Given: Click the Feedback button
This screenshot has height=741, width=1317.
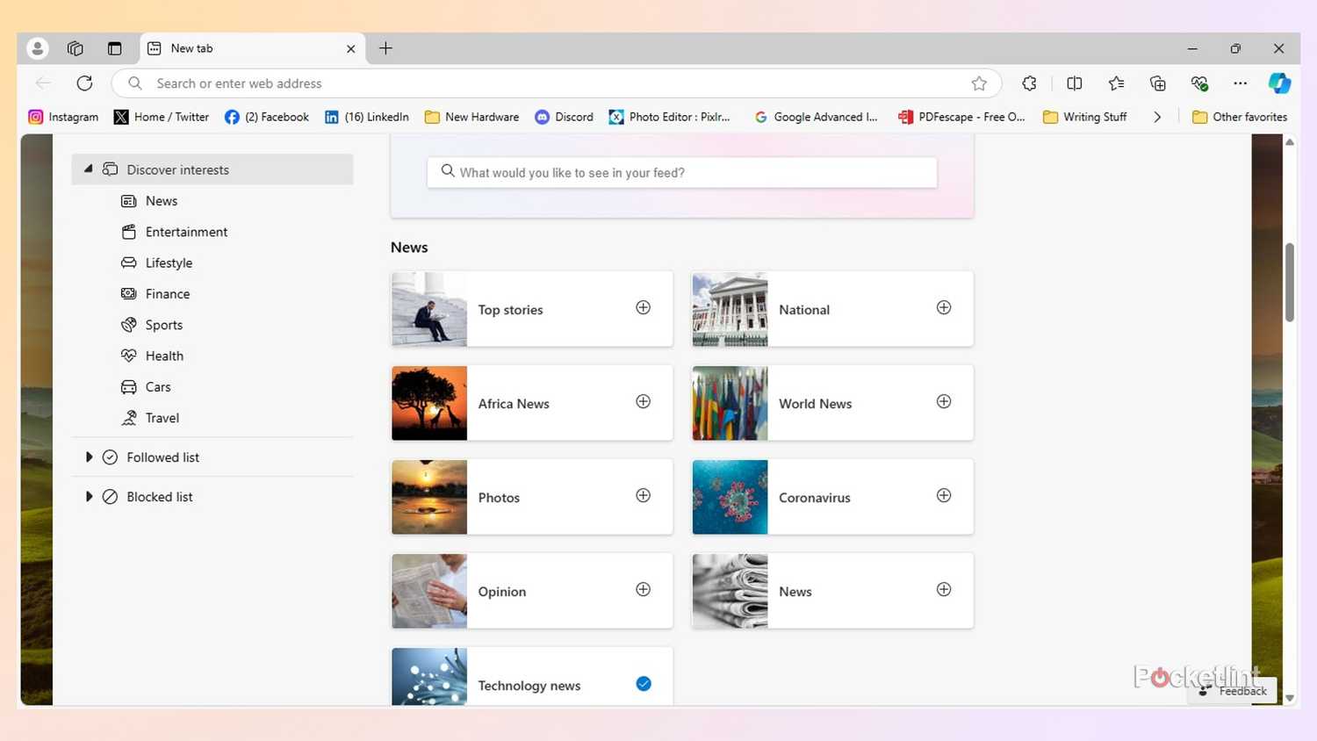Looking at the screenshot, I should [x=1233, y=690].
